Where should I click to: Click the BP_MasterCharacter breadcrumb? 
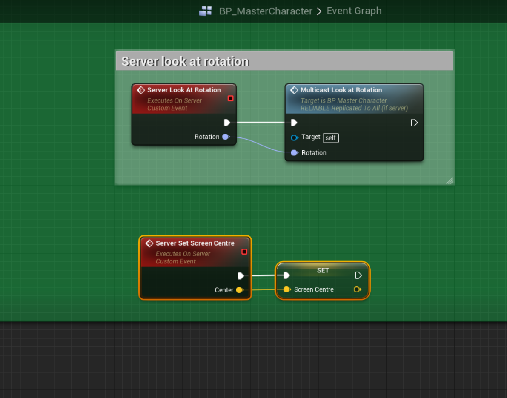tap(266, 11)
